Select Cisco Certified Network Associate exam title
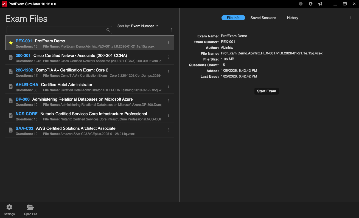 tap(80, 56)
